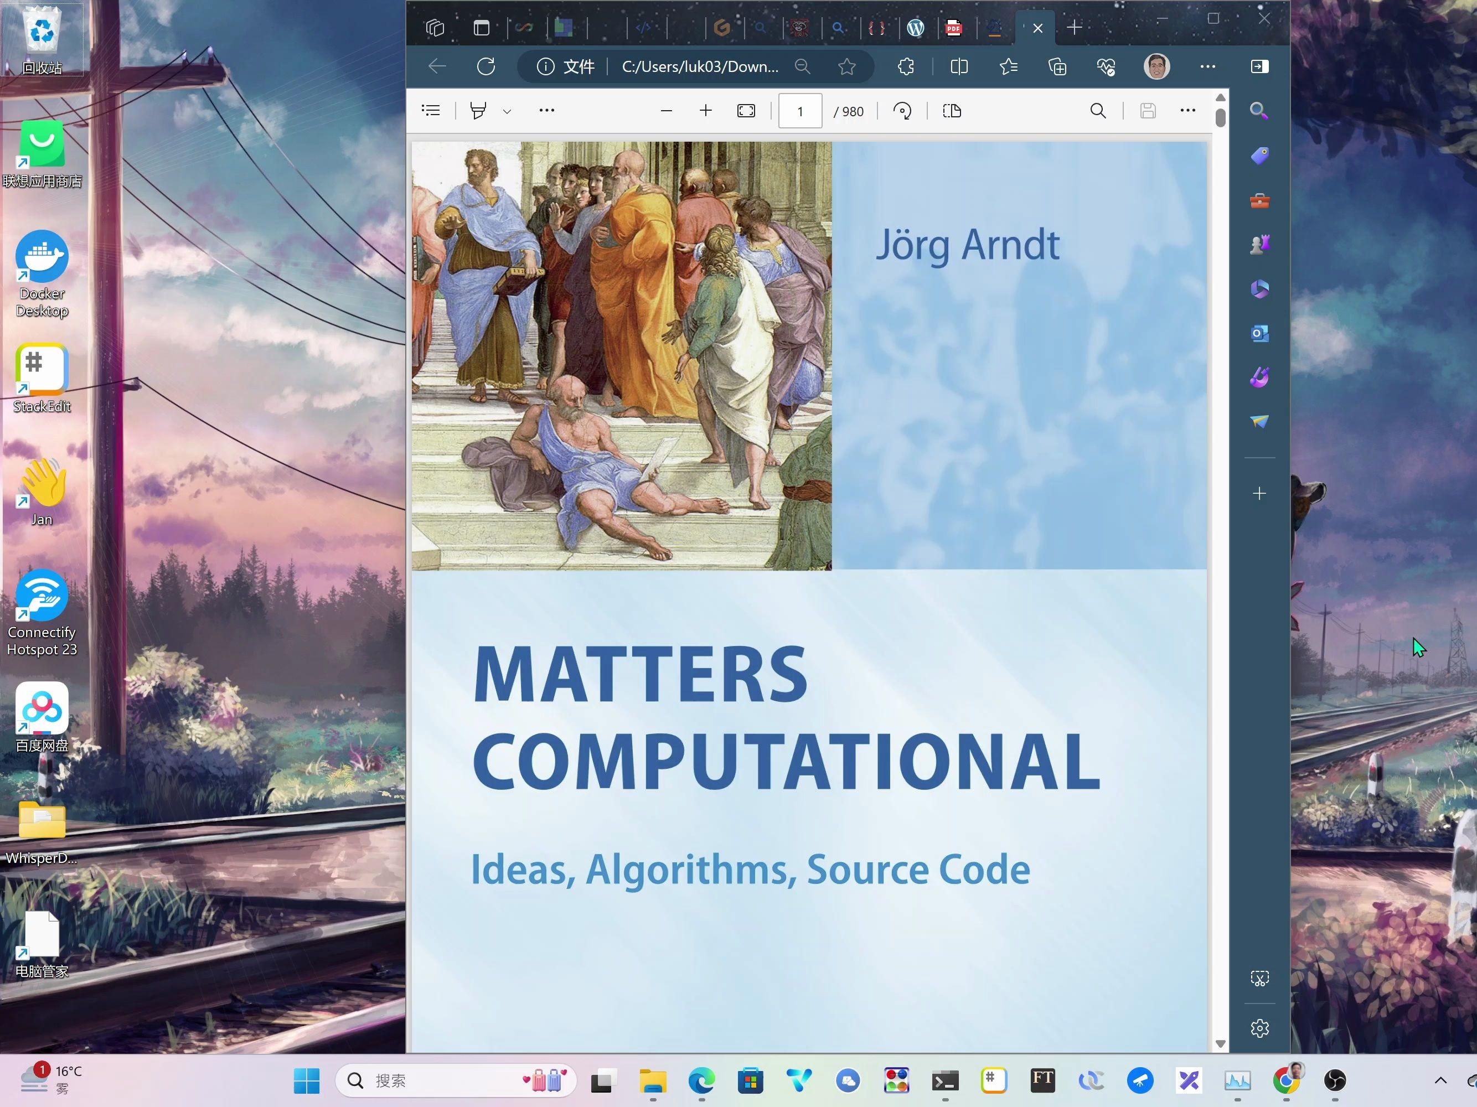Open sidebar Outlook icon

[1259, 333]
